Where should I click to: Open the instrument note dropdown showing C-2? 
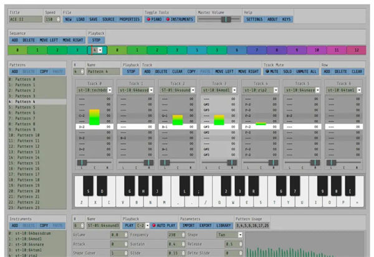tap(147, 225)
